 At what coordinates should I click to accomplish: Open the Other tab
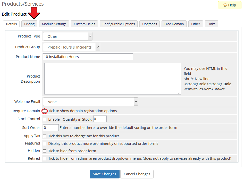pos(196,24)
